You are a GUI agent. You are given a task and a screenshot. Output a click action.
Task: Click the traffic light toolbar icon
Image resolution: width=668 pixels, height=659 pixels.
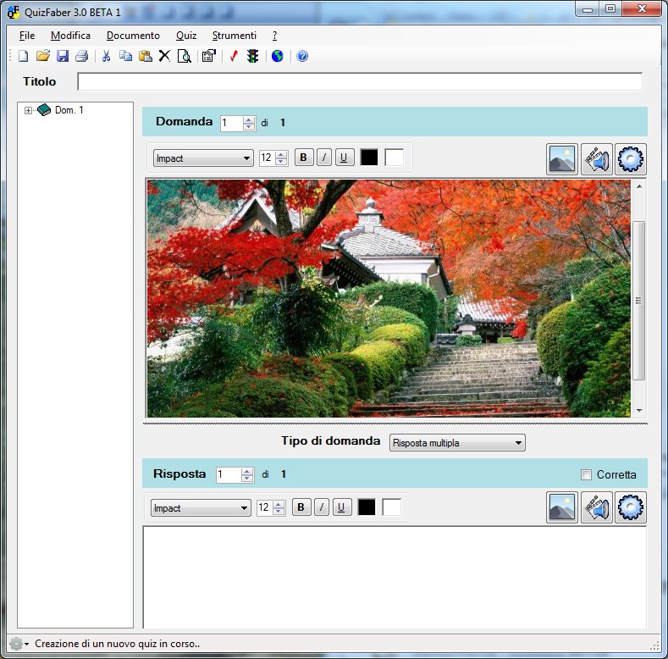tap(252, 57)
